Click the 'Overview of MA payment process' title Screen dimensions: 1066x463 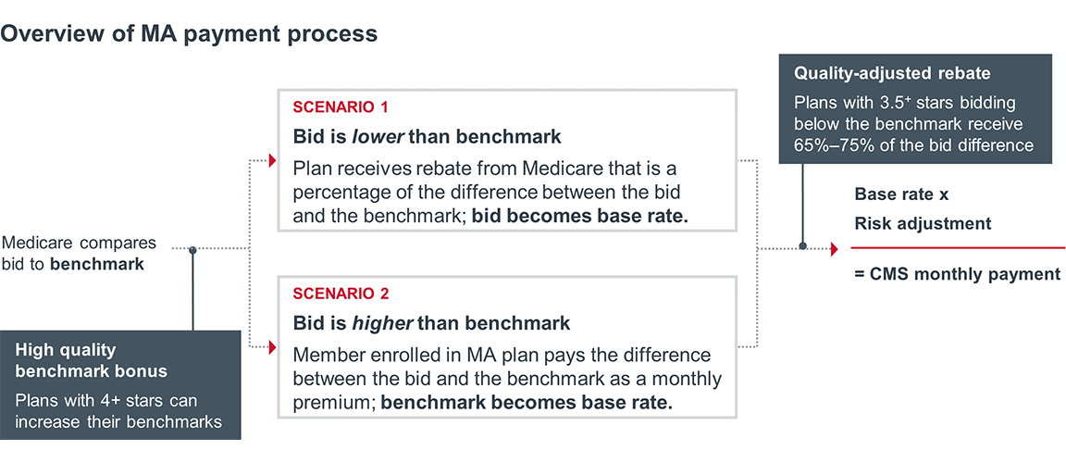point(189,34)
